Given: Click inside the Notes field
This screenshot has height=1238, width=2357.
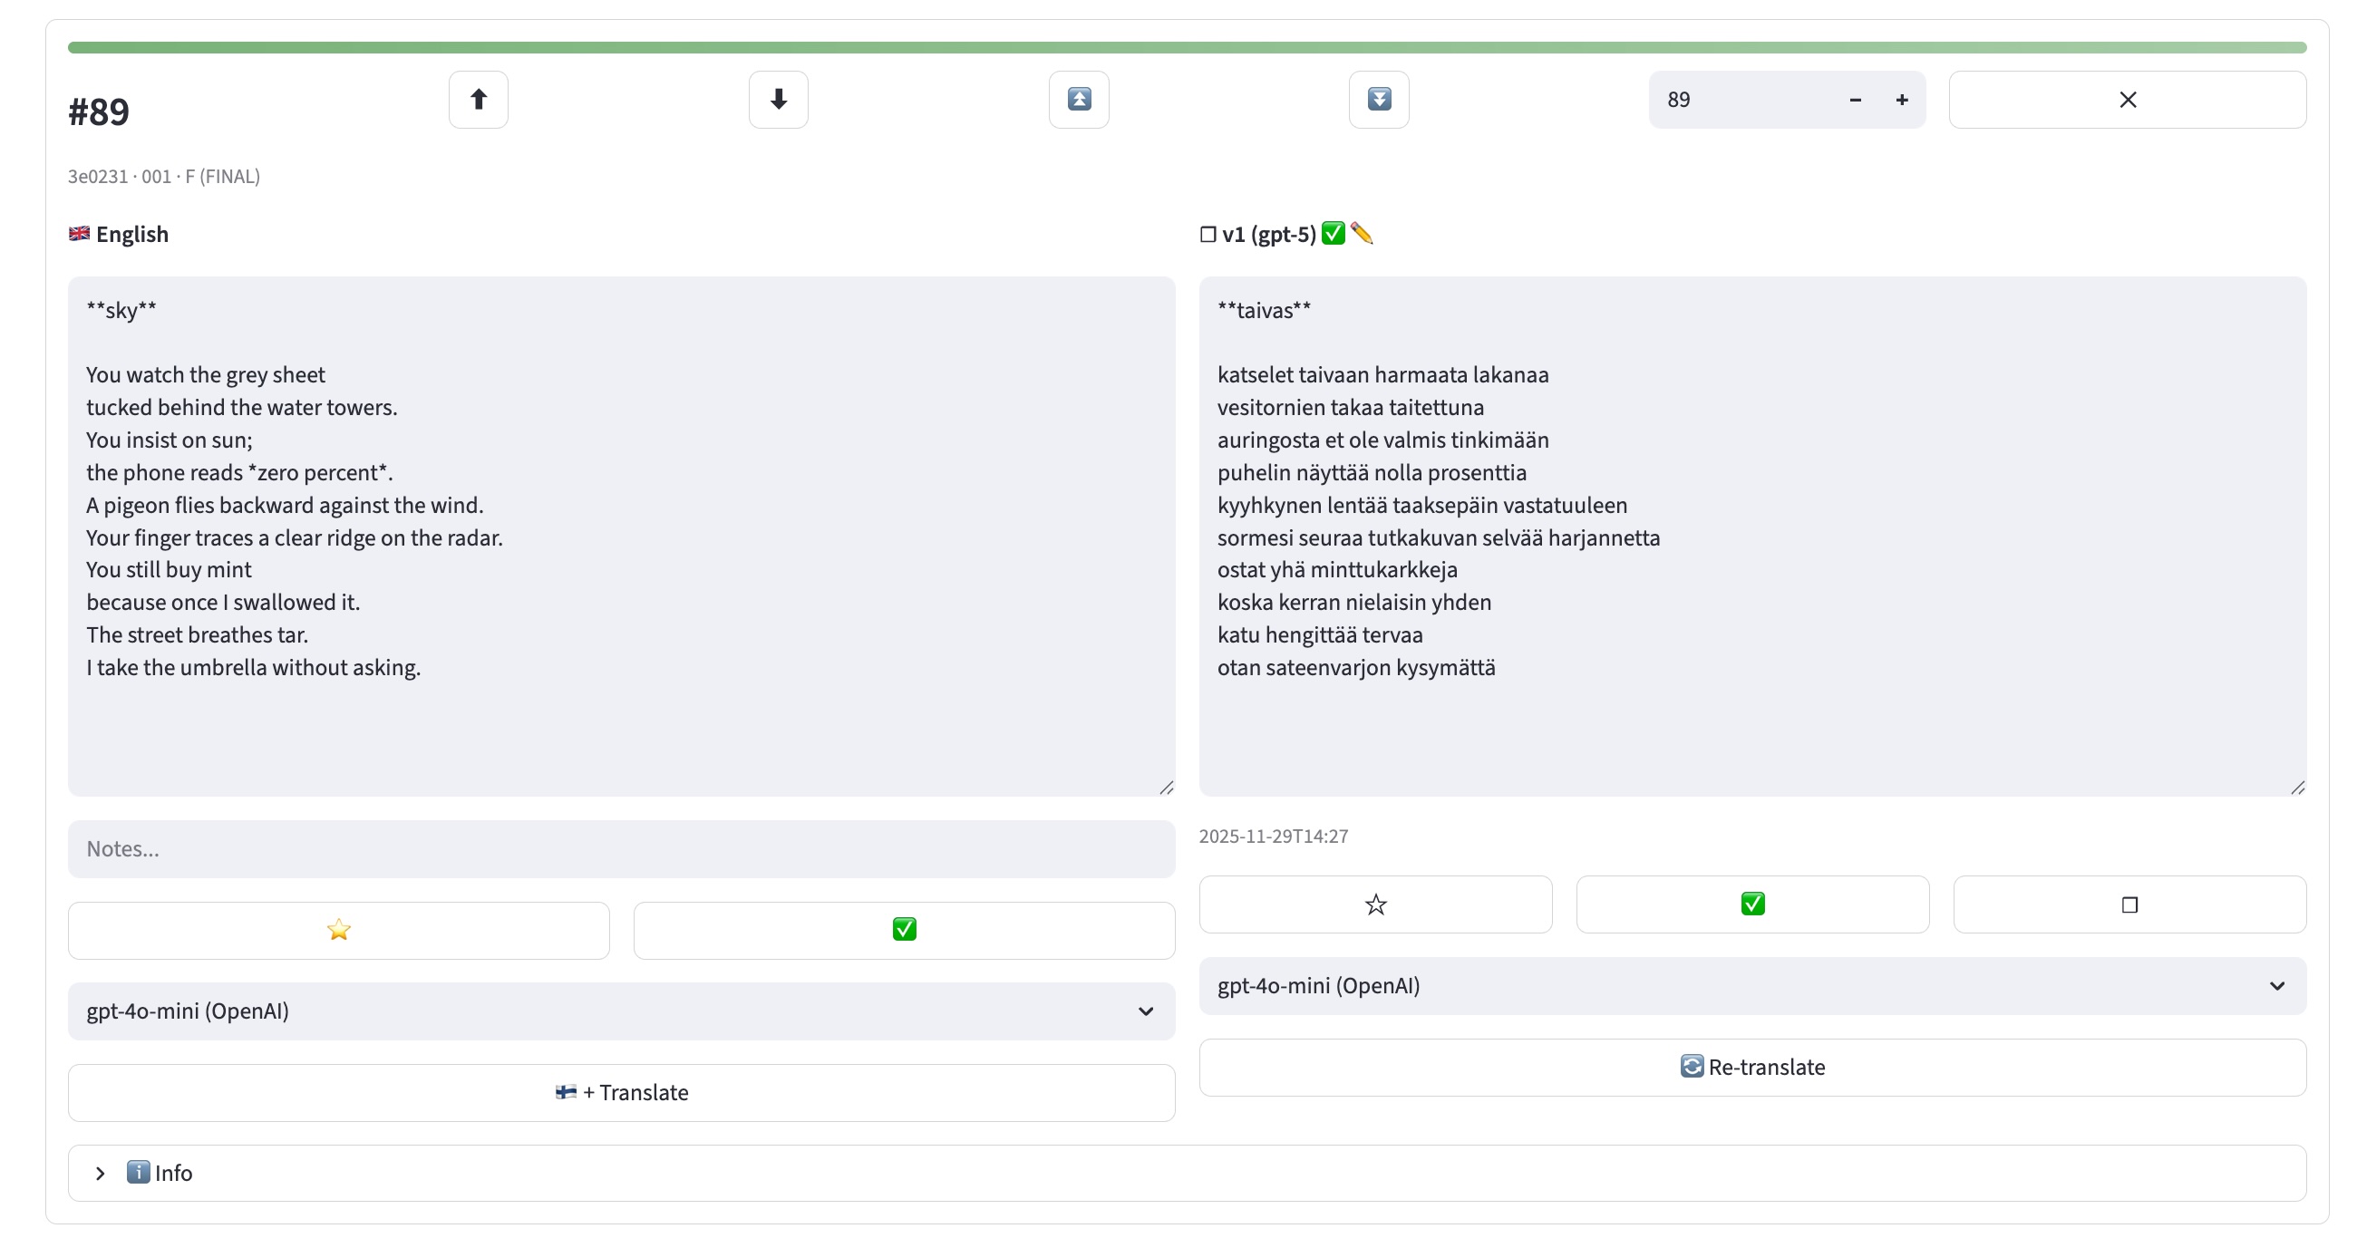Looking at the screenshot, I should (622, 848).
